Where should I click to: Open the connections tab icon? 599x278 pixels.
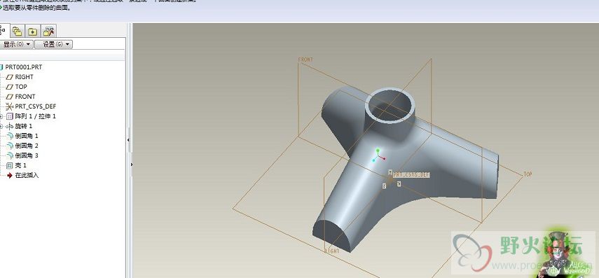point(48,32)
